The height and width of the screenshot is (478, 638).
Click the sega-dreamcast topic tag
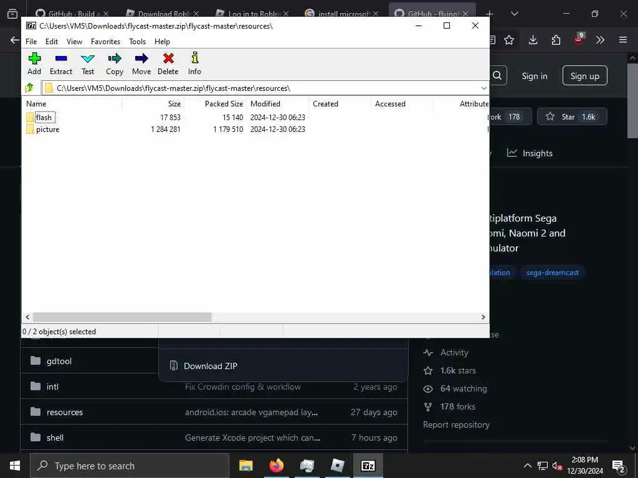click(x=552, y=273)
